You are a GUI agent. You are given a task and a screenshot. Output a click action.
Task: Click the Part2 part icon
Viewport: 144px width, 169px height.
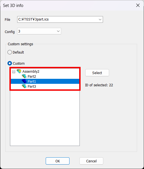[24, 76]
